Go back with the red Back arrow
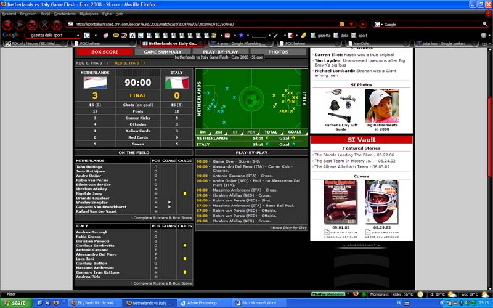 [7, 24]
